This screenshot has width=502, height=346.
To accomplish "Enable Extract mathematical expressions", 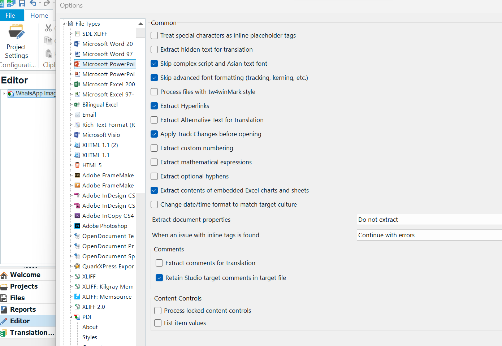I will coord(154,162).
